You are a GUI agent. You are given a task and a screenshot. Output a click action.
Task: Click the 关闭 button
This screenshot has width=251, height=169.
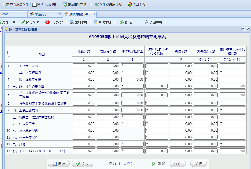click(x=199, y=164)
